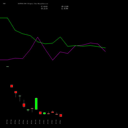Click the high value H: 2.20
Image resolution: width=128 pixels, height=128 pixels.
point(65,7)
